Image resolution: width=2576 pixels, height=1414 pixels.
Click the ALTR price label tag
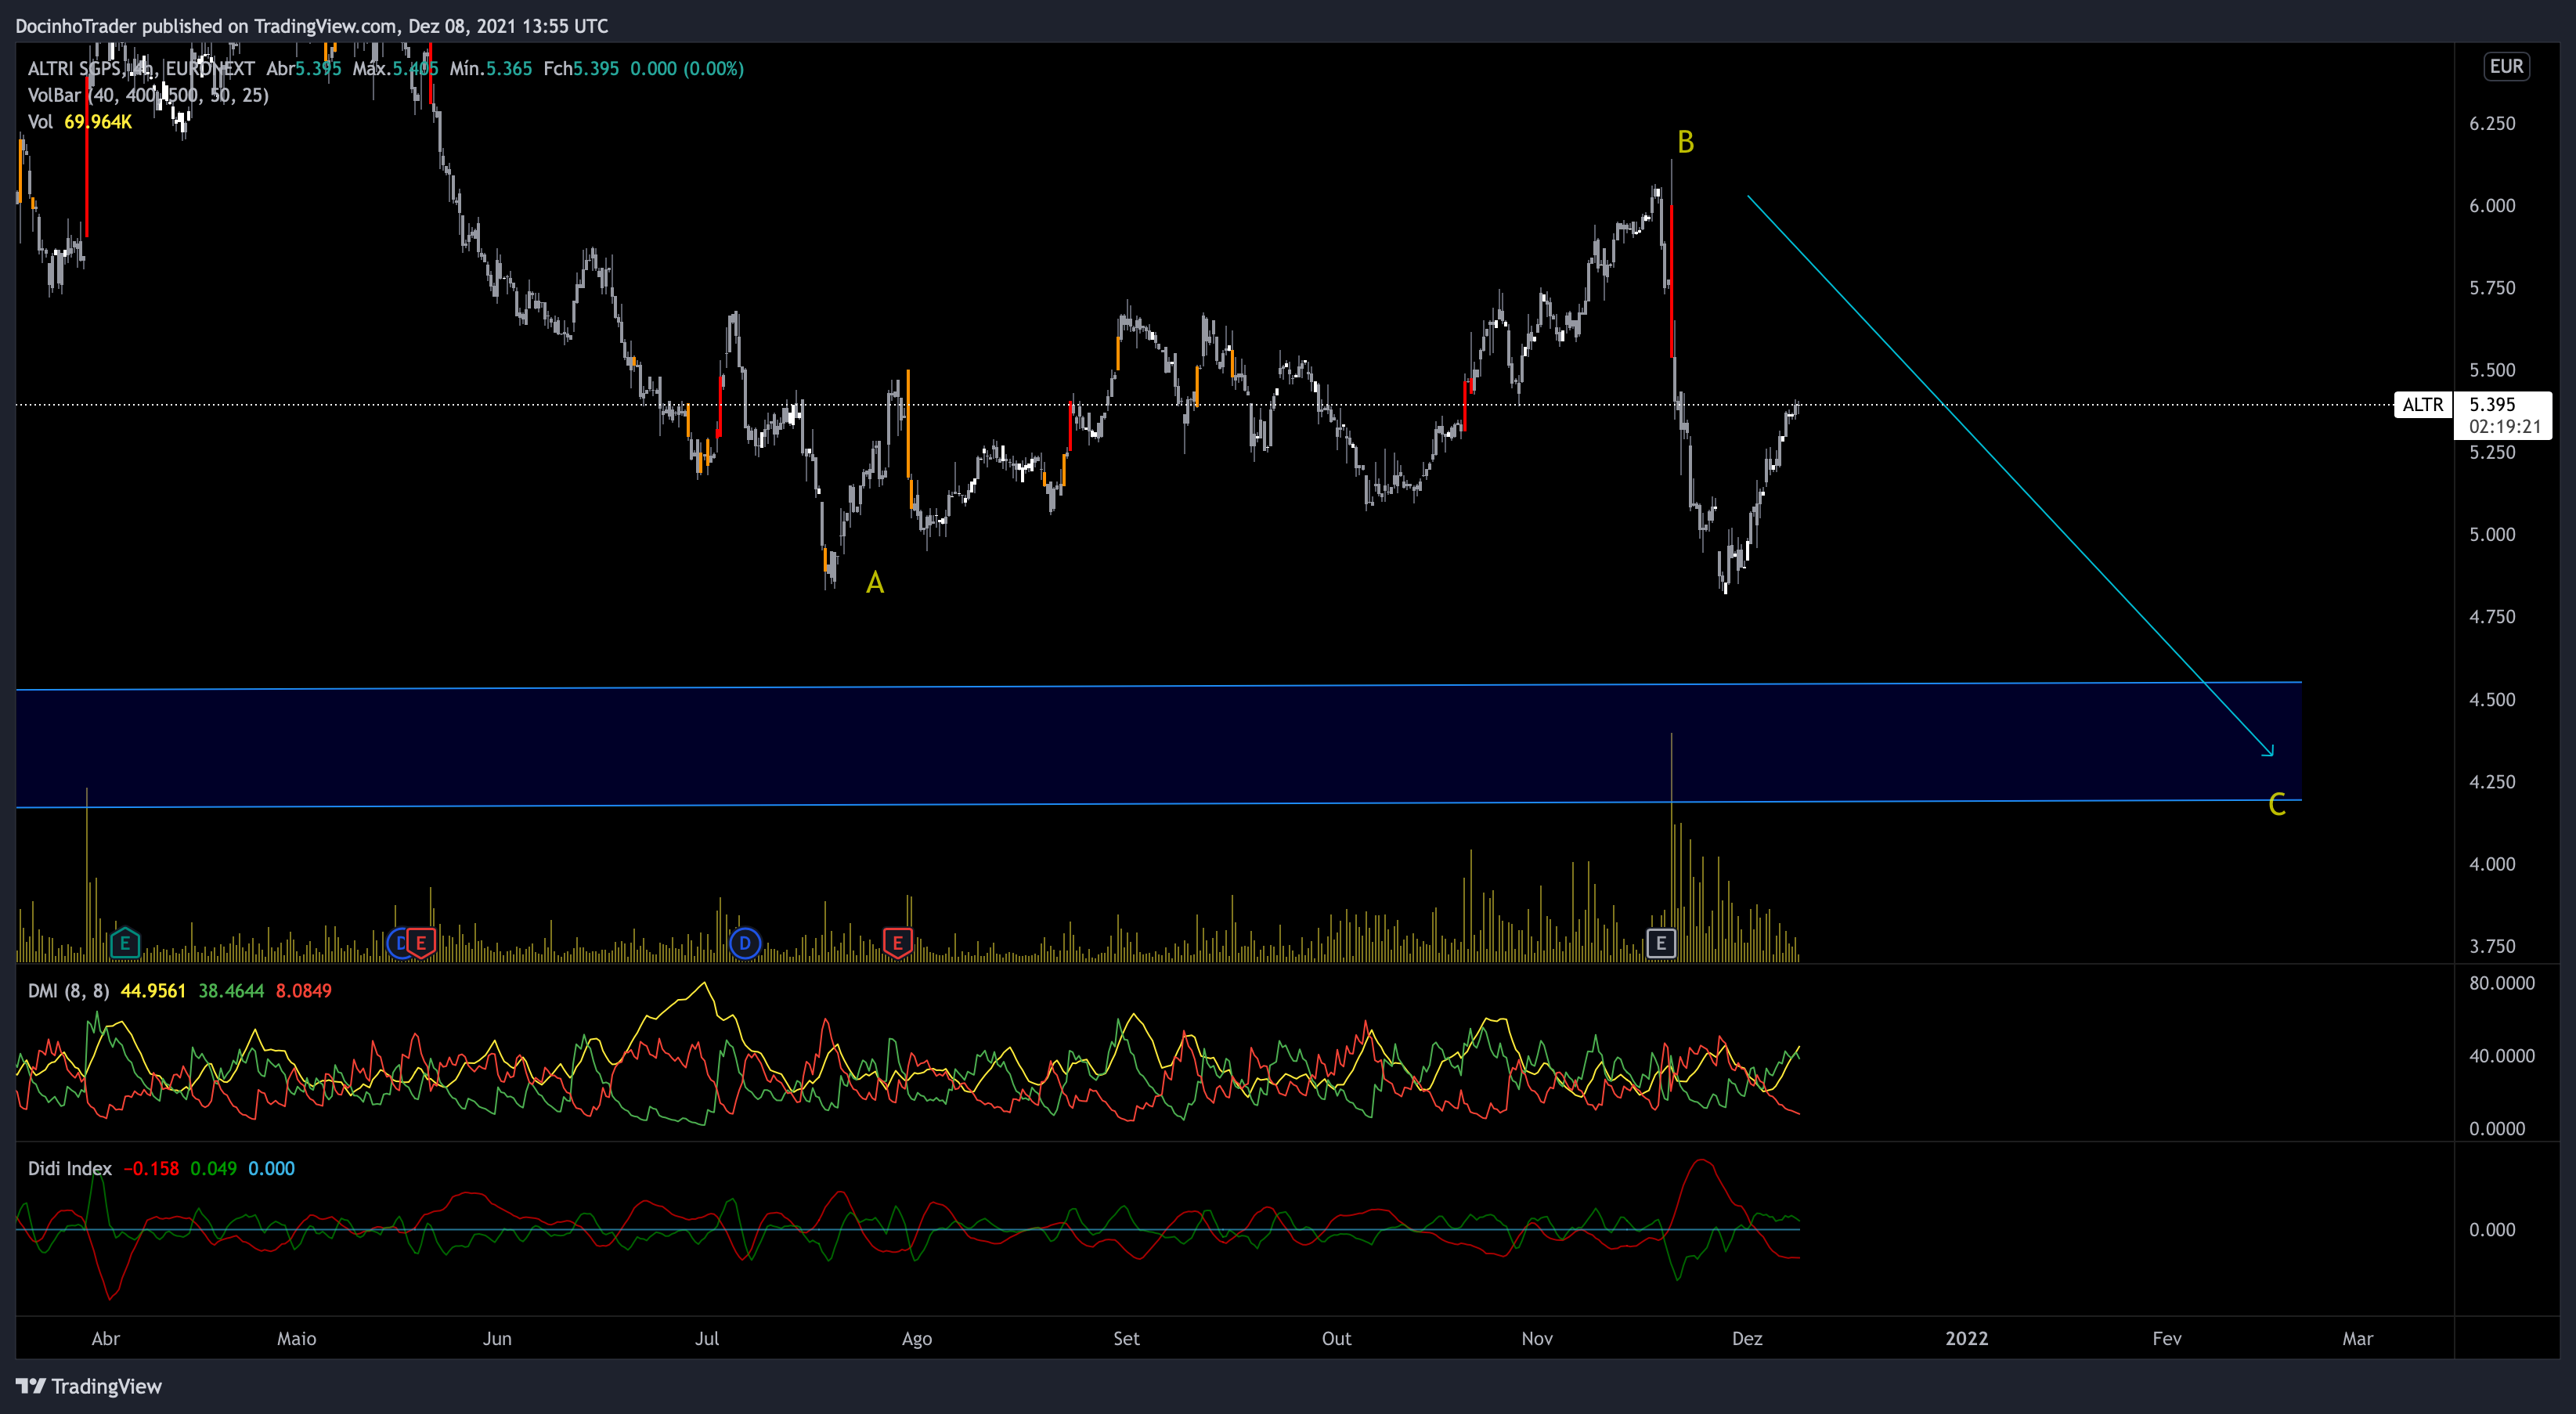pos(2422,405)
